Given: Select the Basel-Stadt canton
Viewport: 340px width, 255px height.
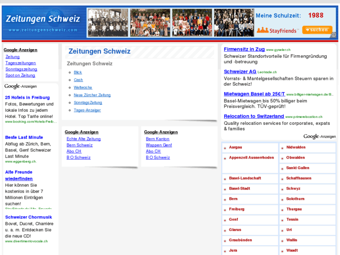Looking at the screenshot, I should 239,189.
